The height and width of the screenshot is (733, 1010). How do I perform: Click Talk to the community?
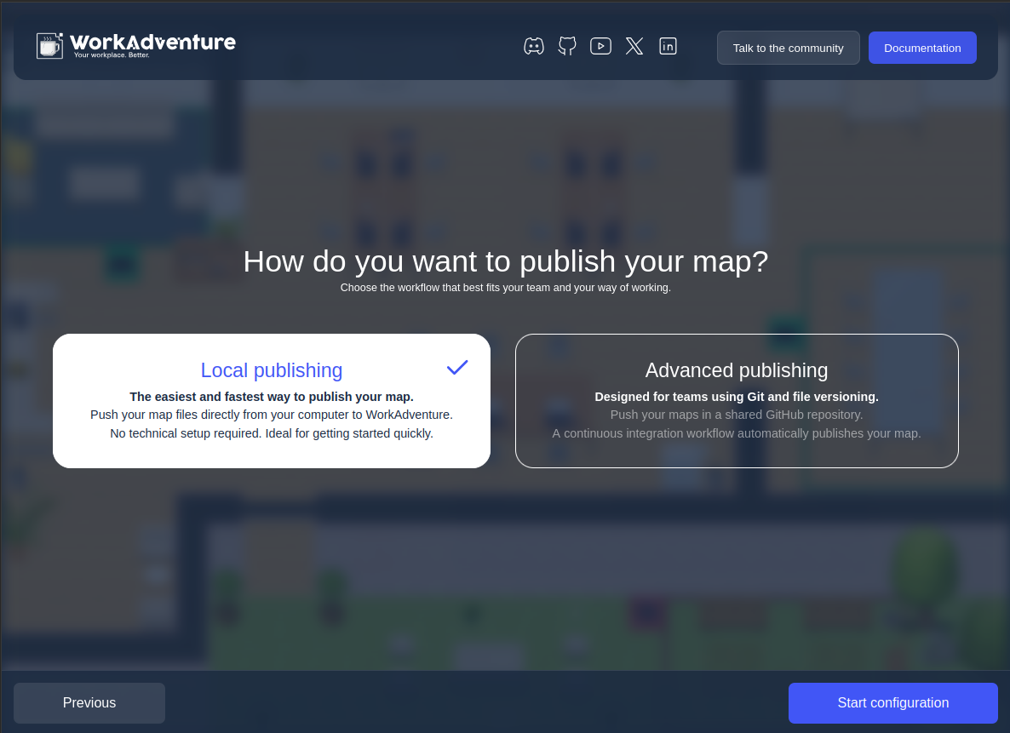[788, 48]
